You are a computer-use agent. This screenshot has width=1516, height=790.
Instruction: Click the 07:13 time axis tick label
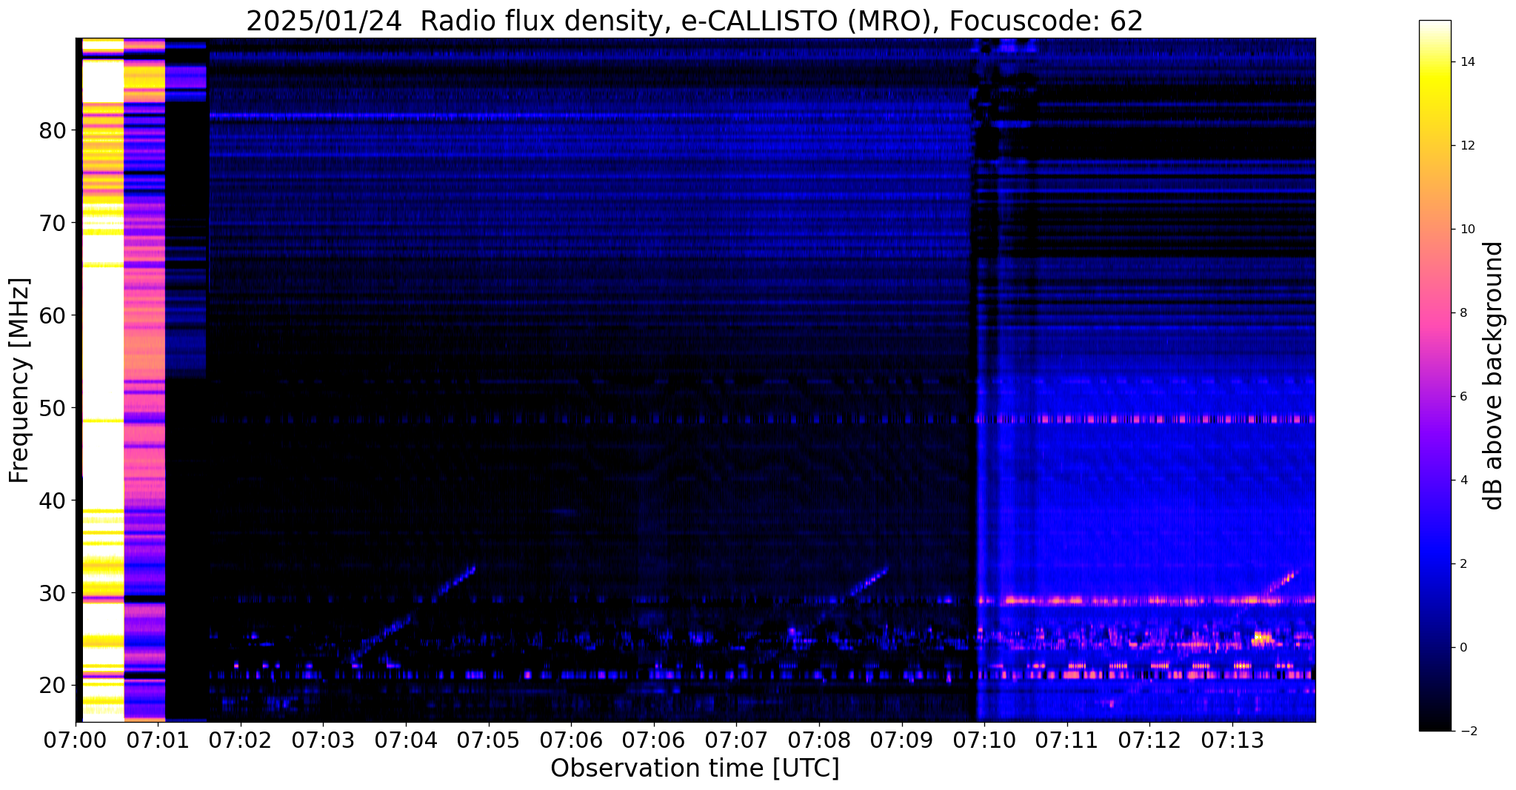coord(1232,741)
